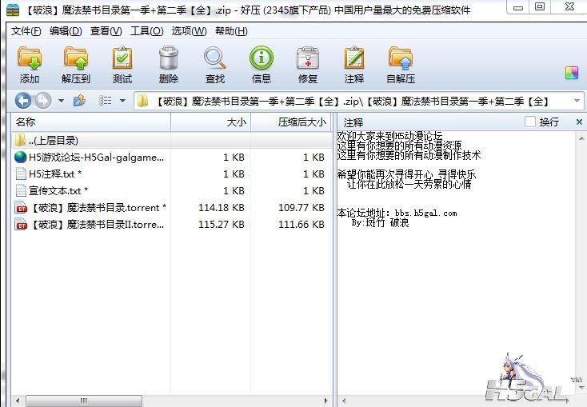This screenshot has height=407, width=587.
Task: Expand the view mode dropdown arrow
Action: tap(122, 101)
